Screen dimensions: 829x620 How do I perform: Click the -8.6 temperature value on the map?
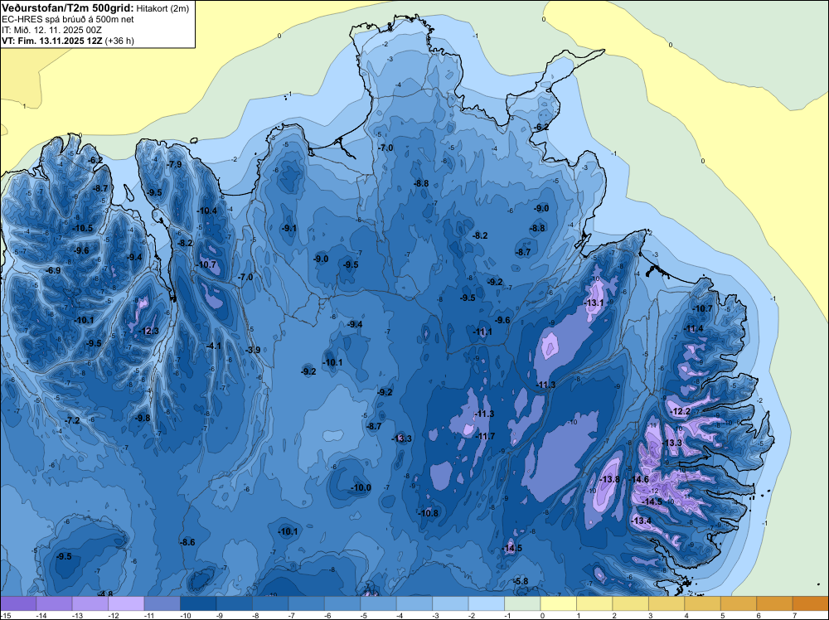tap(187, 542)
